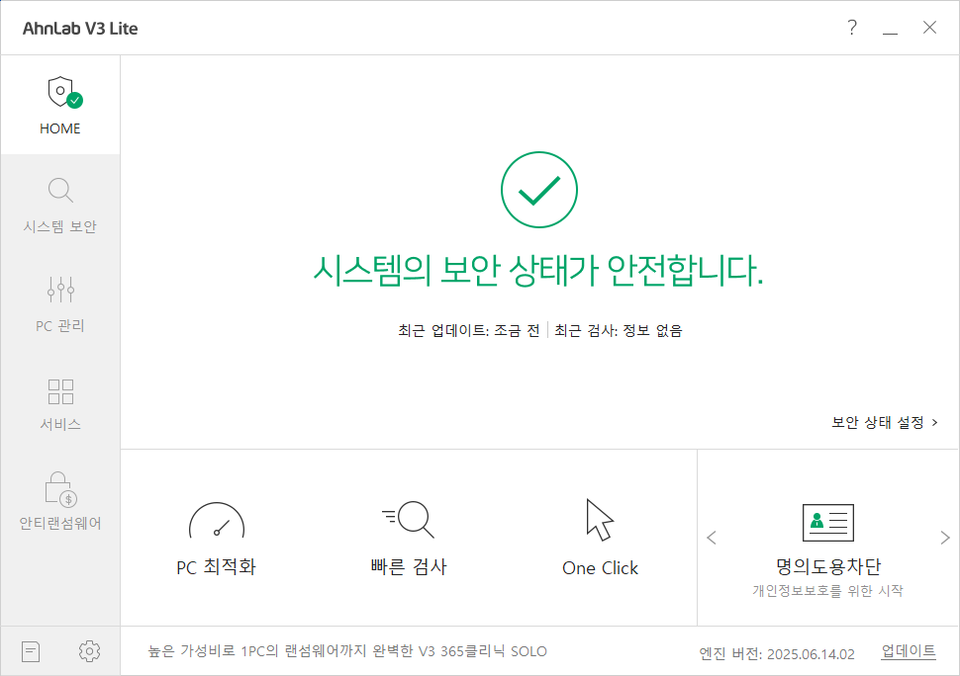Click 엔진 버전: 2025.06.14.02 text
Viewport: 960px width, 676px height.
777,654
